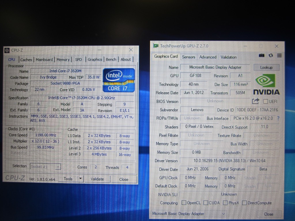This screenshot has width=295, height=221.
Task: Open the Validation tab in GPU-Z
Action: point(228,57)
